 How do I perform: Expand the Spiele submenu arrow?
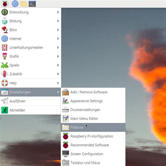pos(58,65)
